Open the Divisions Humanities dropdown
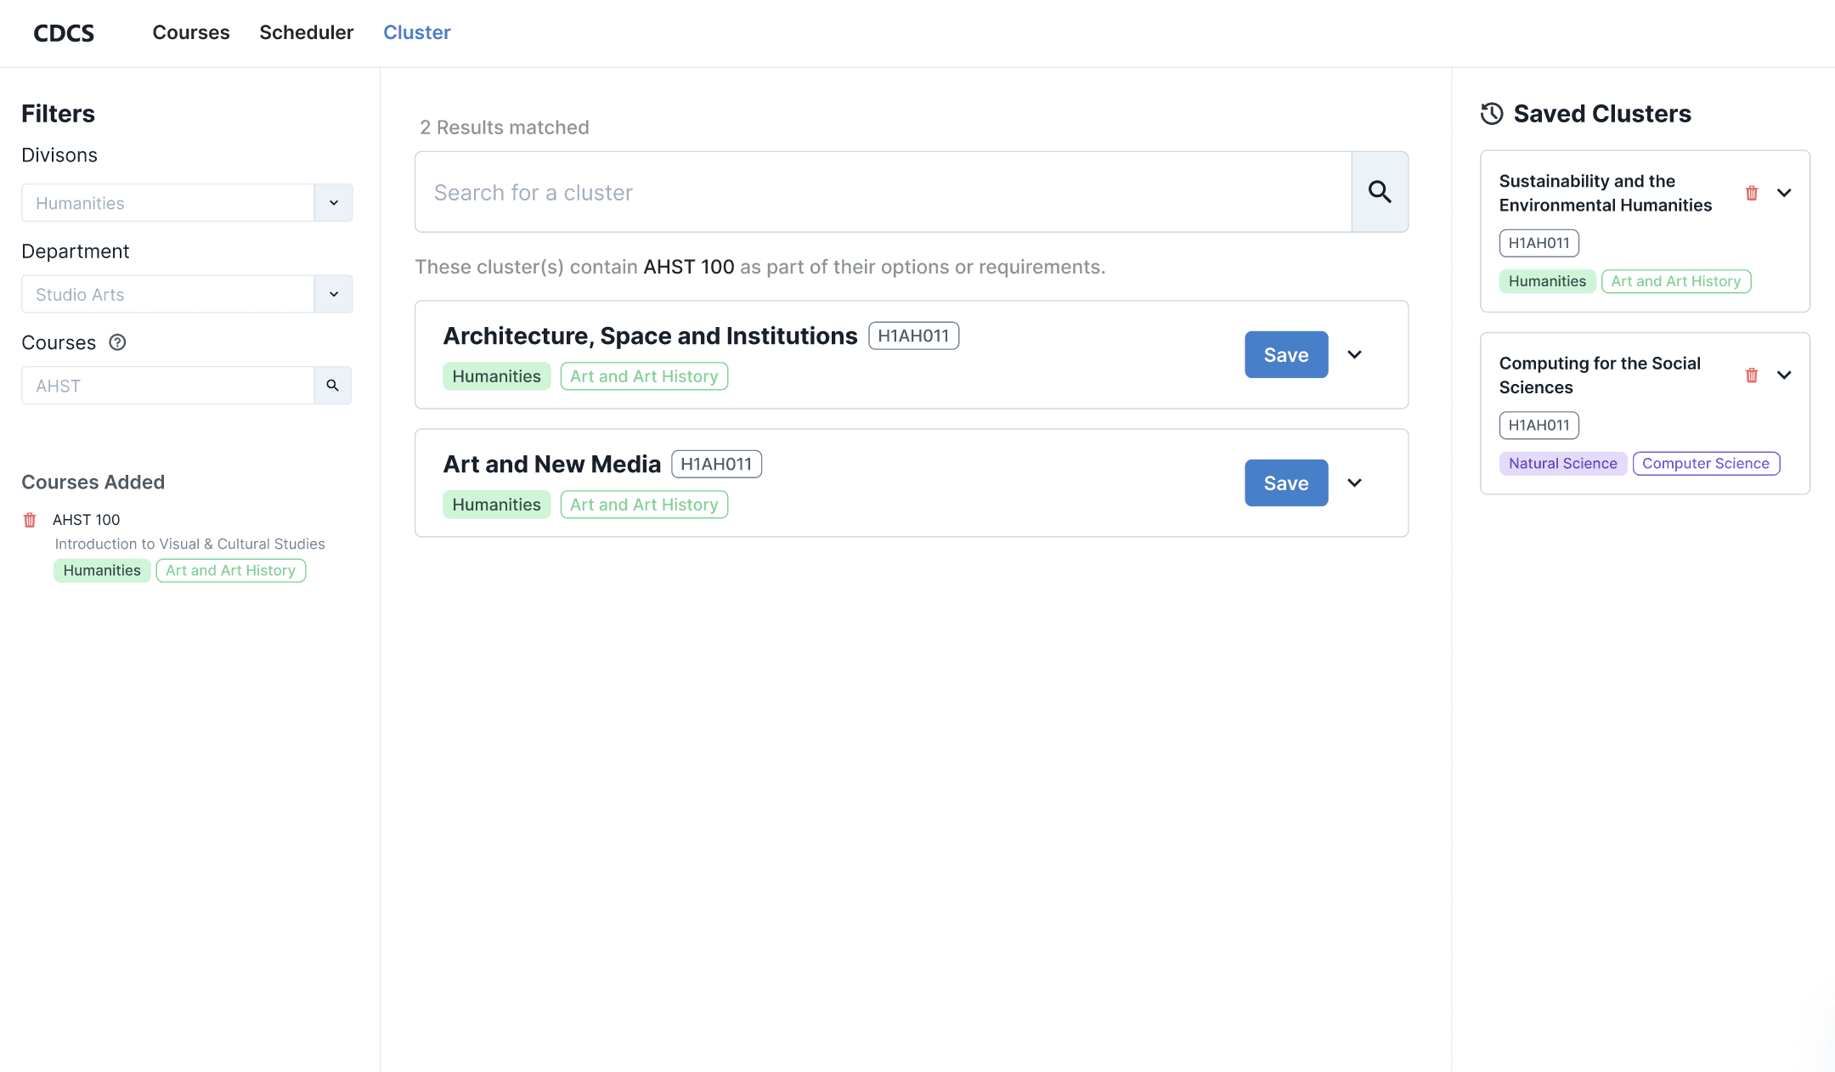Viewport: 1835px width, 1072px height. pyautogui.click(x=333, y=203)
